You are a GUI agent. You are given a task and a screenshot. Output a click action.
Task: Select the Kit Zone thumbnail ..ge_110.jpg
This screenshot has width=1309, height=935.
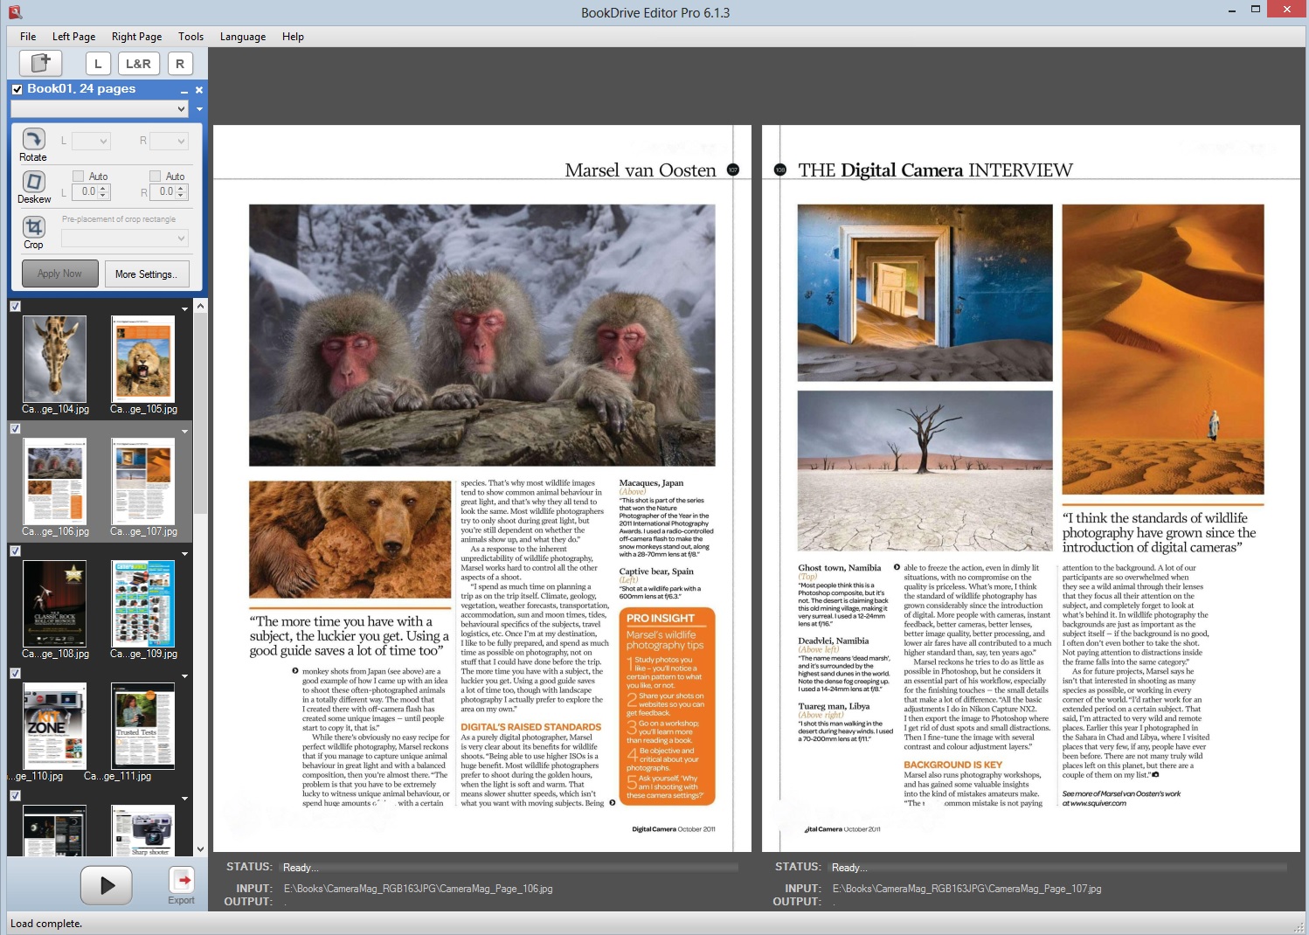(55, 726)
